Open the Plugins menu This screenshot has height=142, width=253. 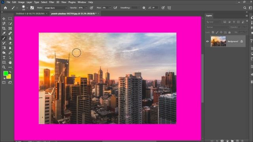pyautogui.click(x=72, y=2)
